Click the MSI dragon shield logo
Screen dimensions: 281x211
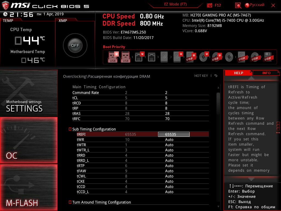coord(5,5)
